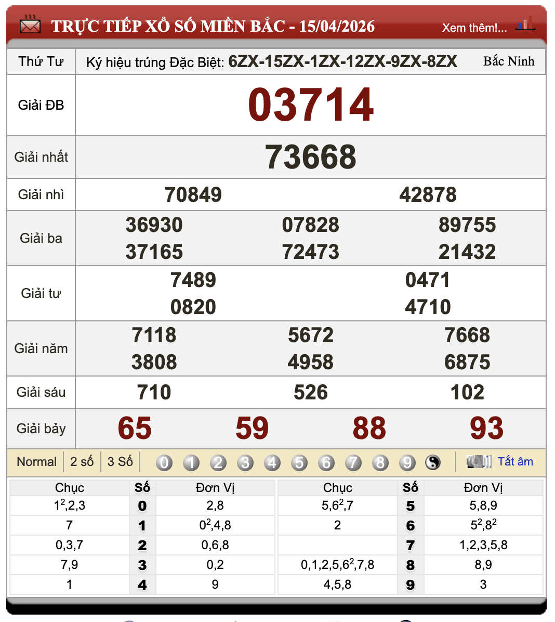Select first prize value 73668

[x=310, y=157]
